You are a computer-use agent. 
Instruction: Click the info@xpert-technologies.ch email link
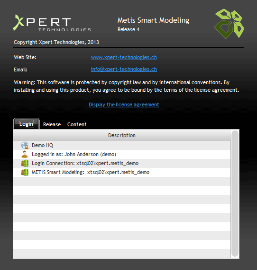(124, 69)
